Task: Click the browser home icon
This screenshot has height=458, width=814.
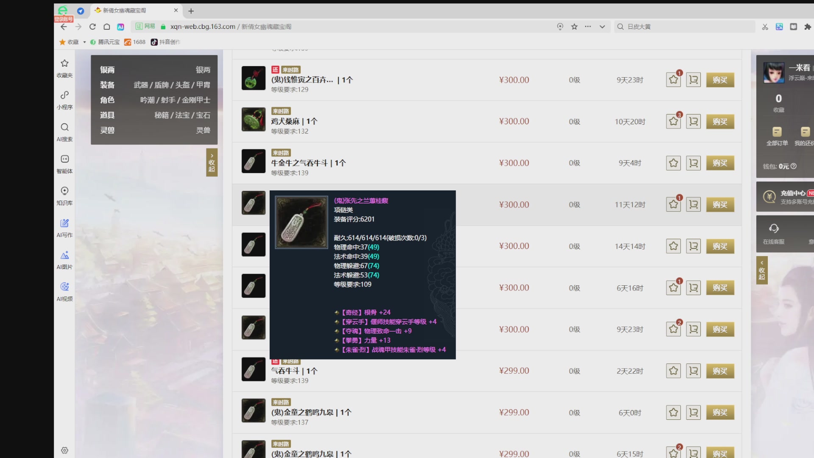Action: coord(107,27)
